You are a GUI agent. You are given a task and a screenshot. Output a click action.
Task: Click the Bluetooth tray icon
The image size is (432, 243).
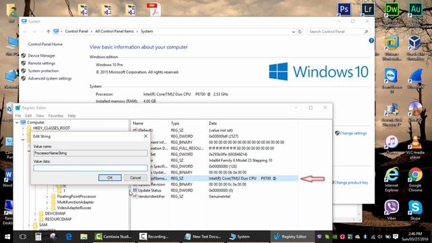[365, 237]
